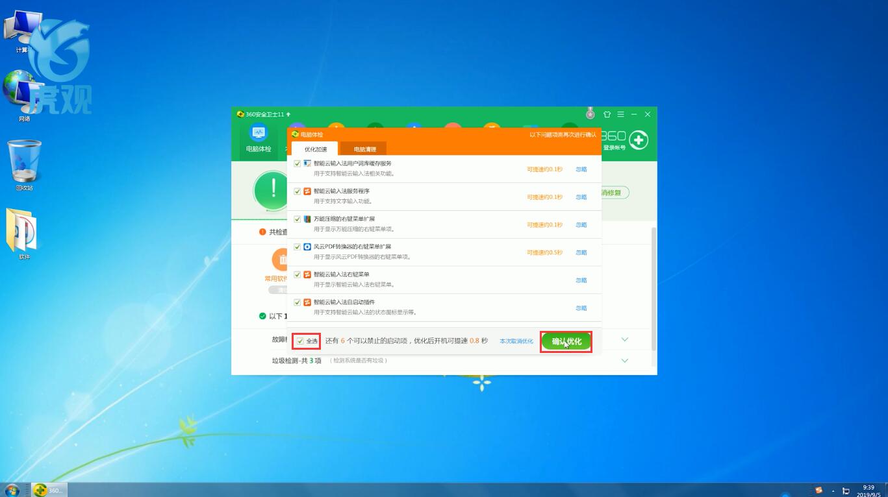888x497 pixels.
Task: Click 忽略 for 风云PDF转换器 row
Action: 581,252
